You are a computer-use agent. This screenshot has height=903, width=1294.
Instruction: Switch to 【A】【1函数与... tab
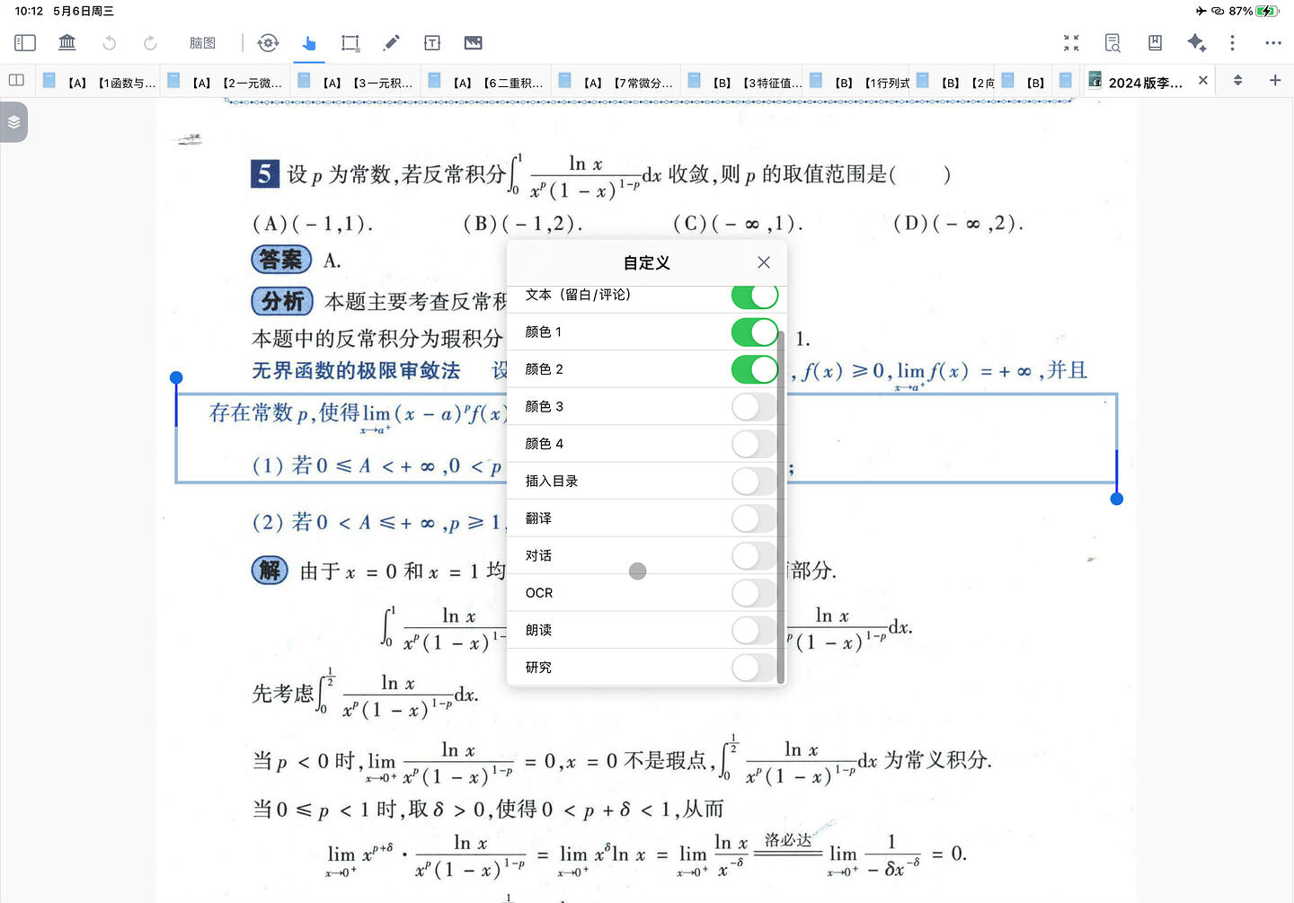99,82
